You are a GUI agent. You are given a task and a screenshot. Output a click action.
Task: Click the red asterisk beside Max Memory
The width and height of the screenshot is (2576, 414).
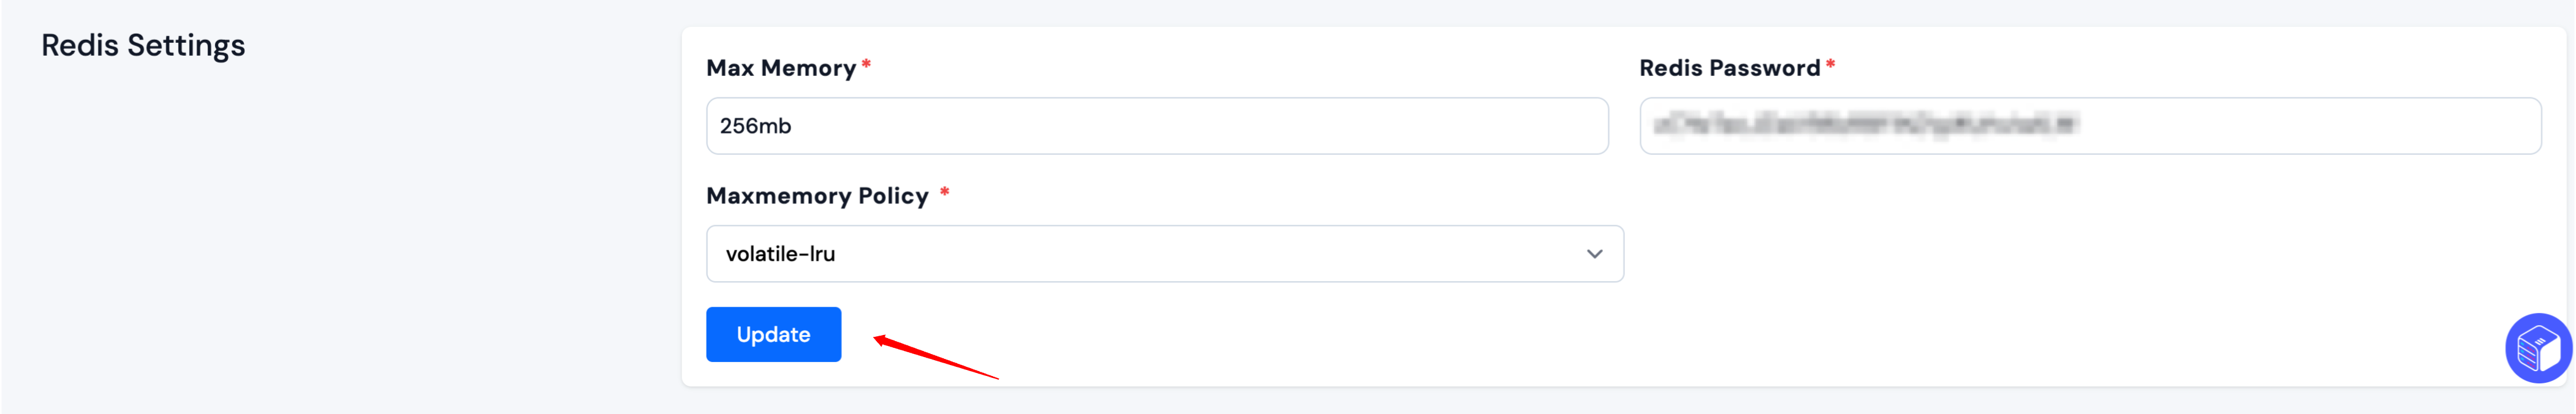pos(866,64)
